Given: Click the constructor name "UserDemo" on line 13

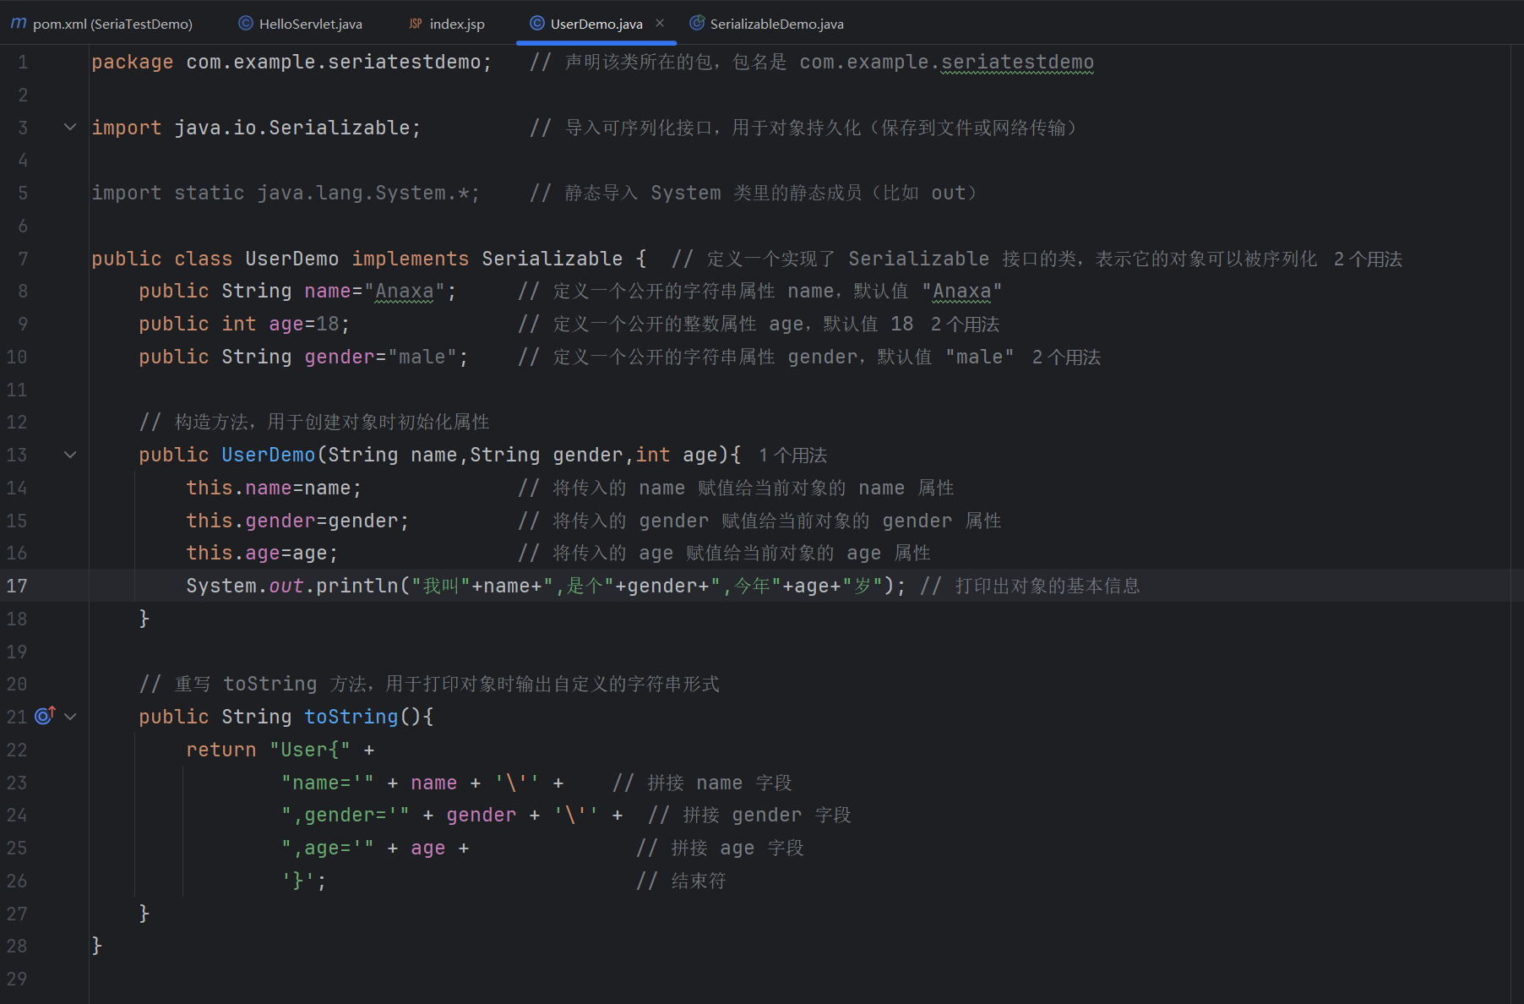Looking at the screenshot, I should tap(268, 455).
